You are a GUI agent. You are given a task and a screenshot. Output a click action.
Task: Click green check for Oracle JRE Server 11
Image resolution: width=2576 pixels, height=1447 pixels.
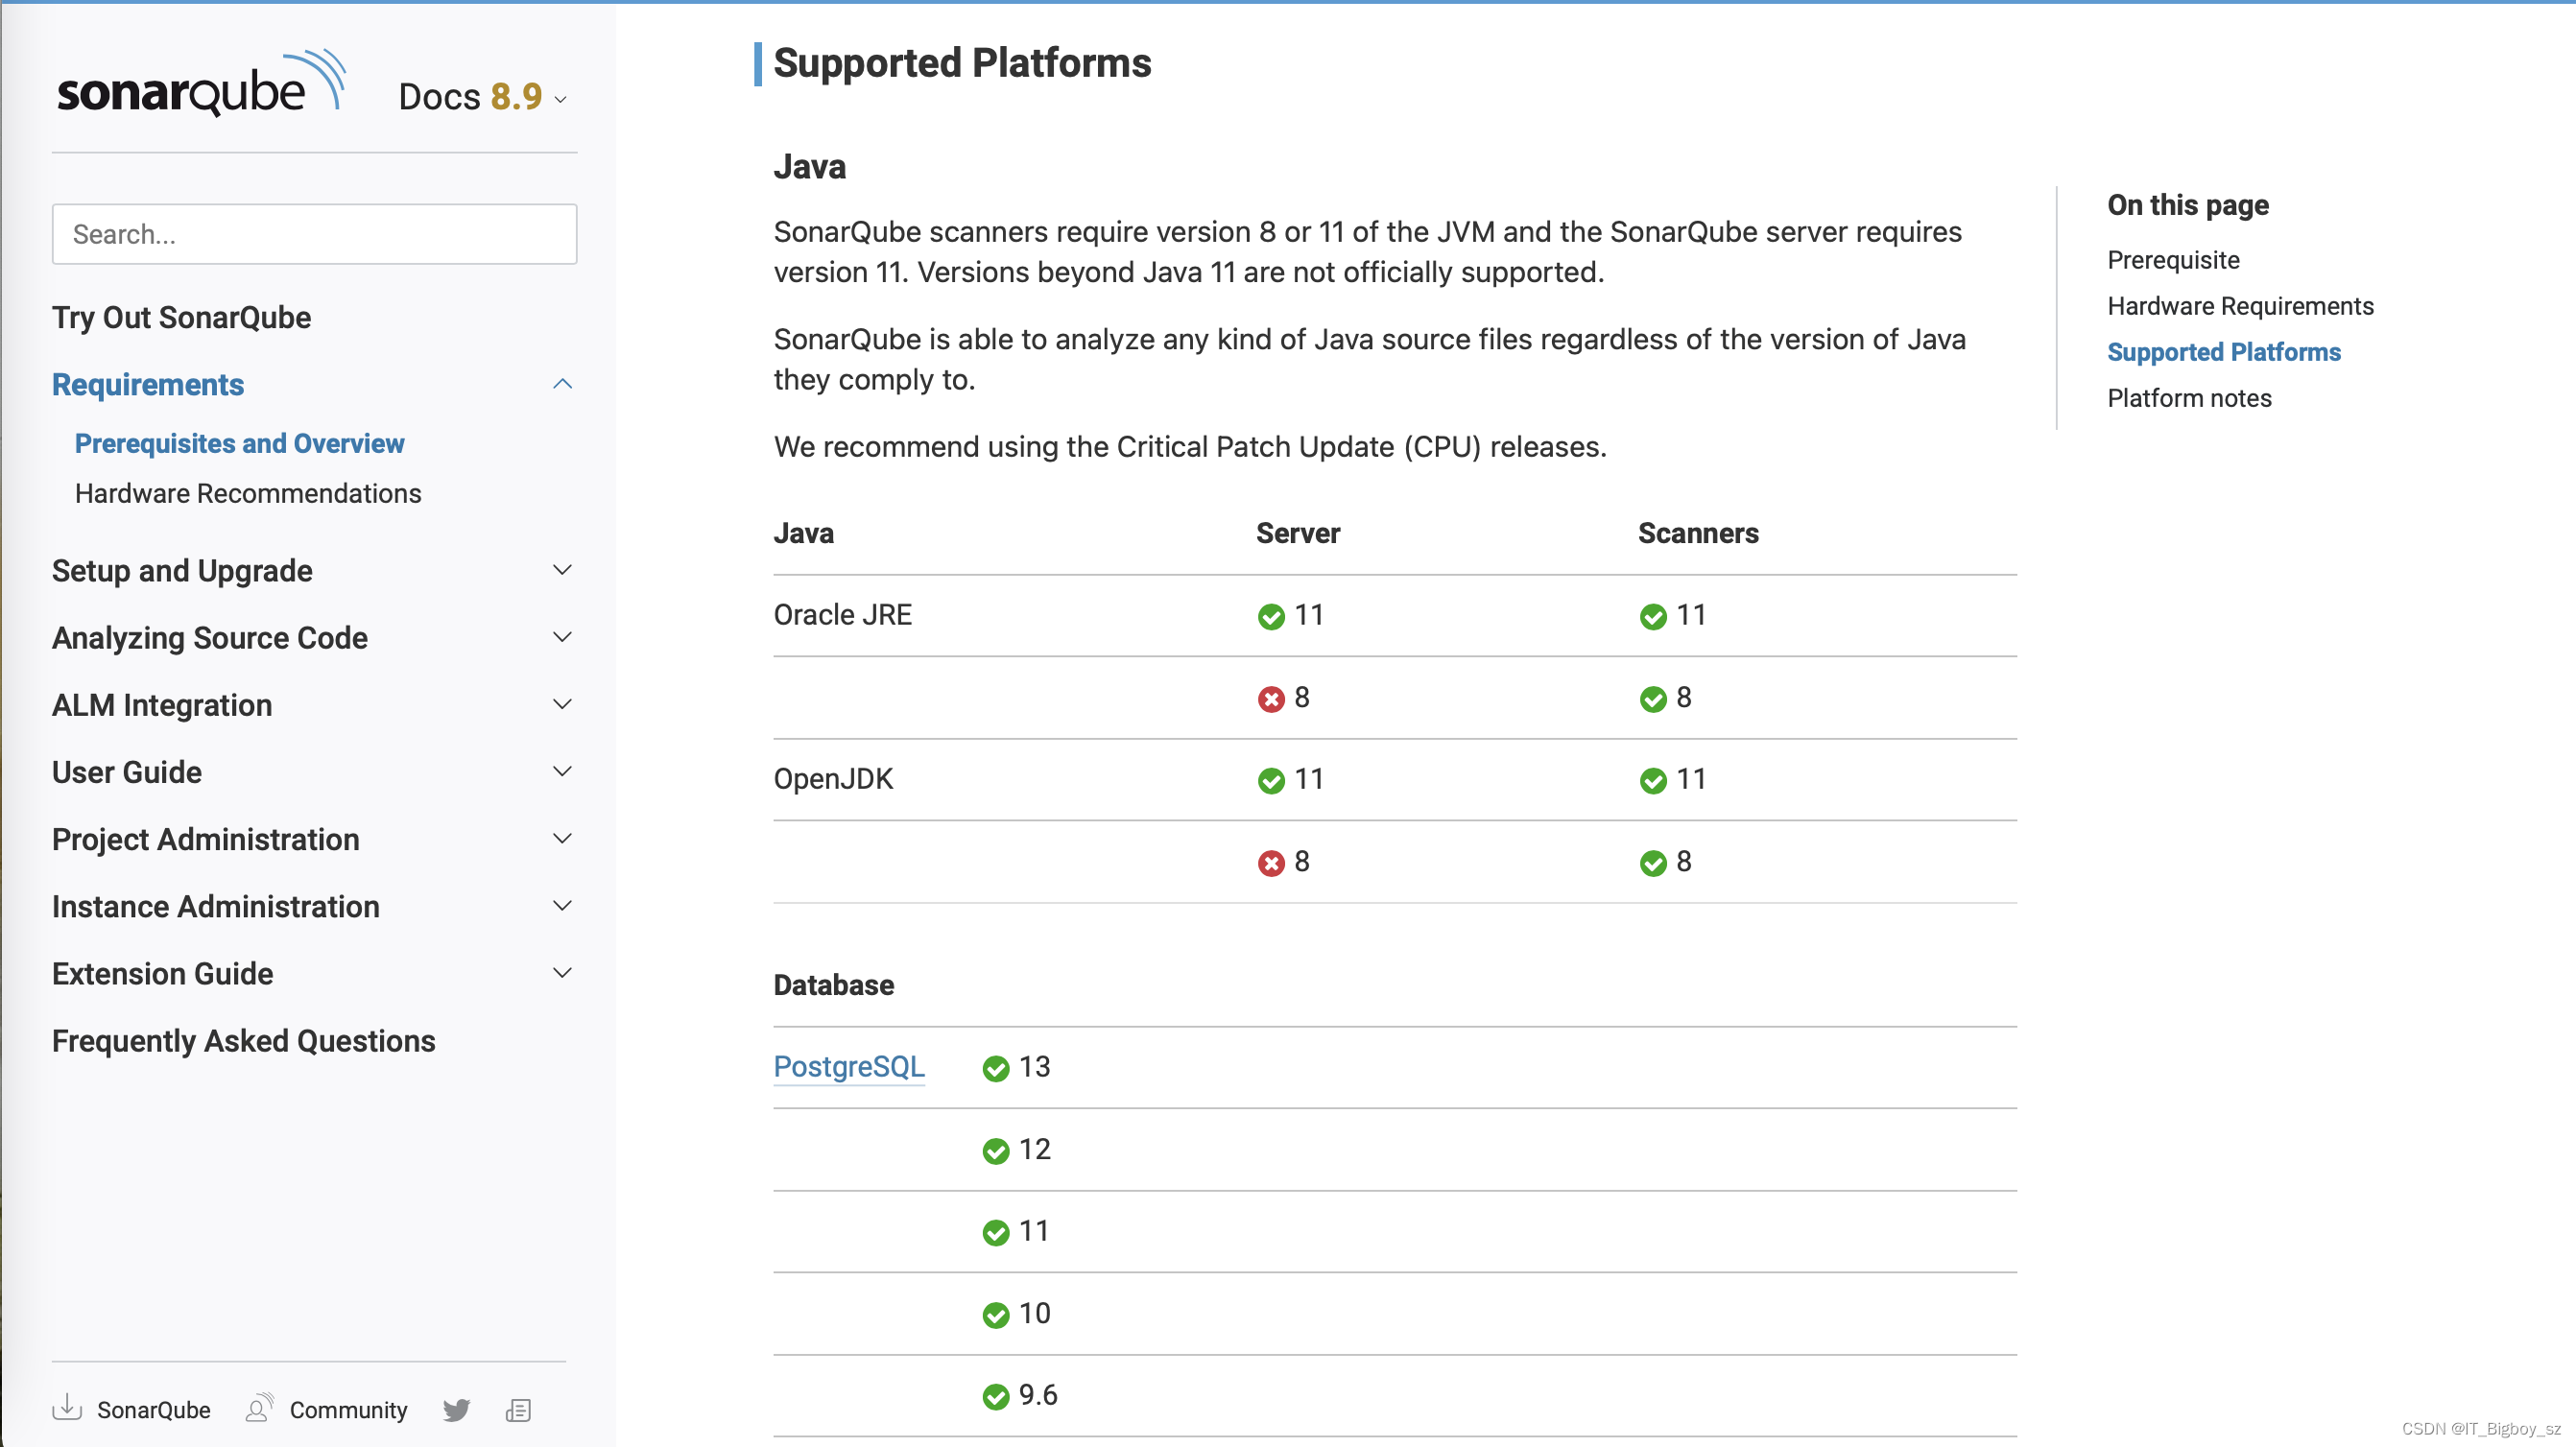(1271, 616)
